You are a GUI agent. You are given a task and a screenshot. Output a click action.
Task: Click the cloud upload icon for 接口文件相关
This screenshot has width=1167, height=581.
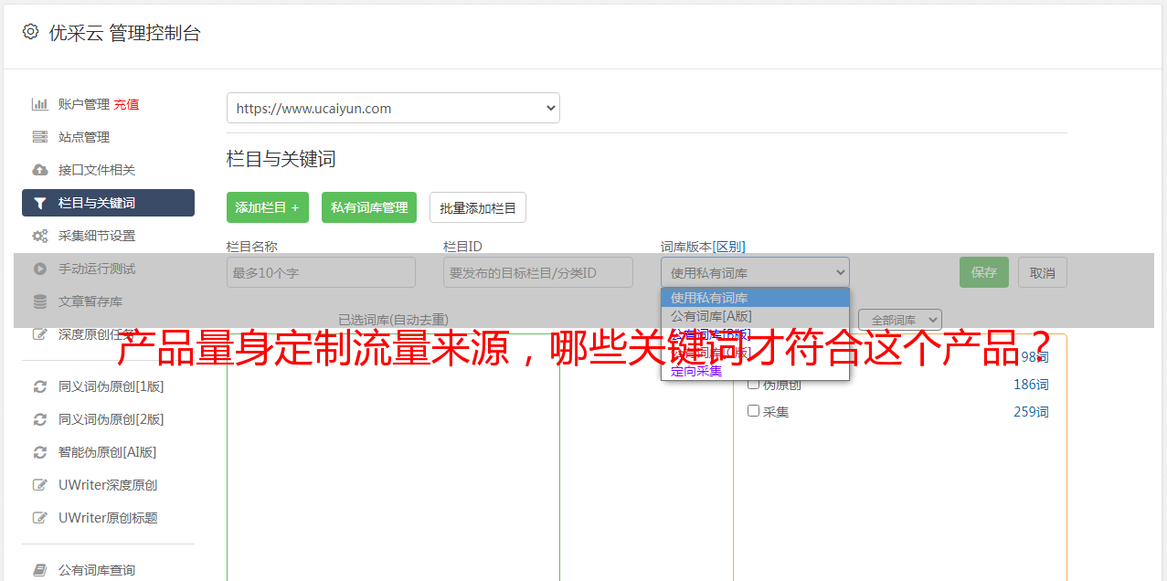point(39,170)
